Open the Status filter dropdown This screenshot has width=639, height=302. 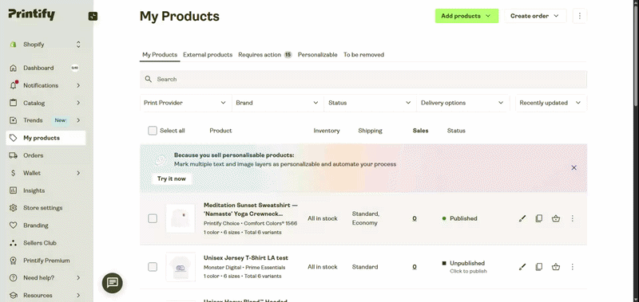coord(370,103)
